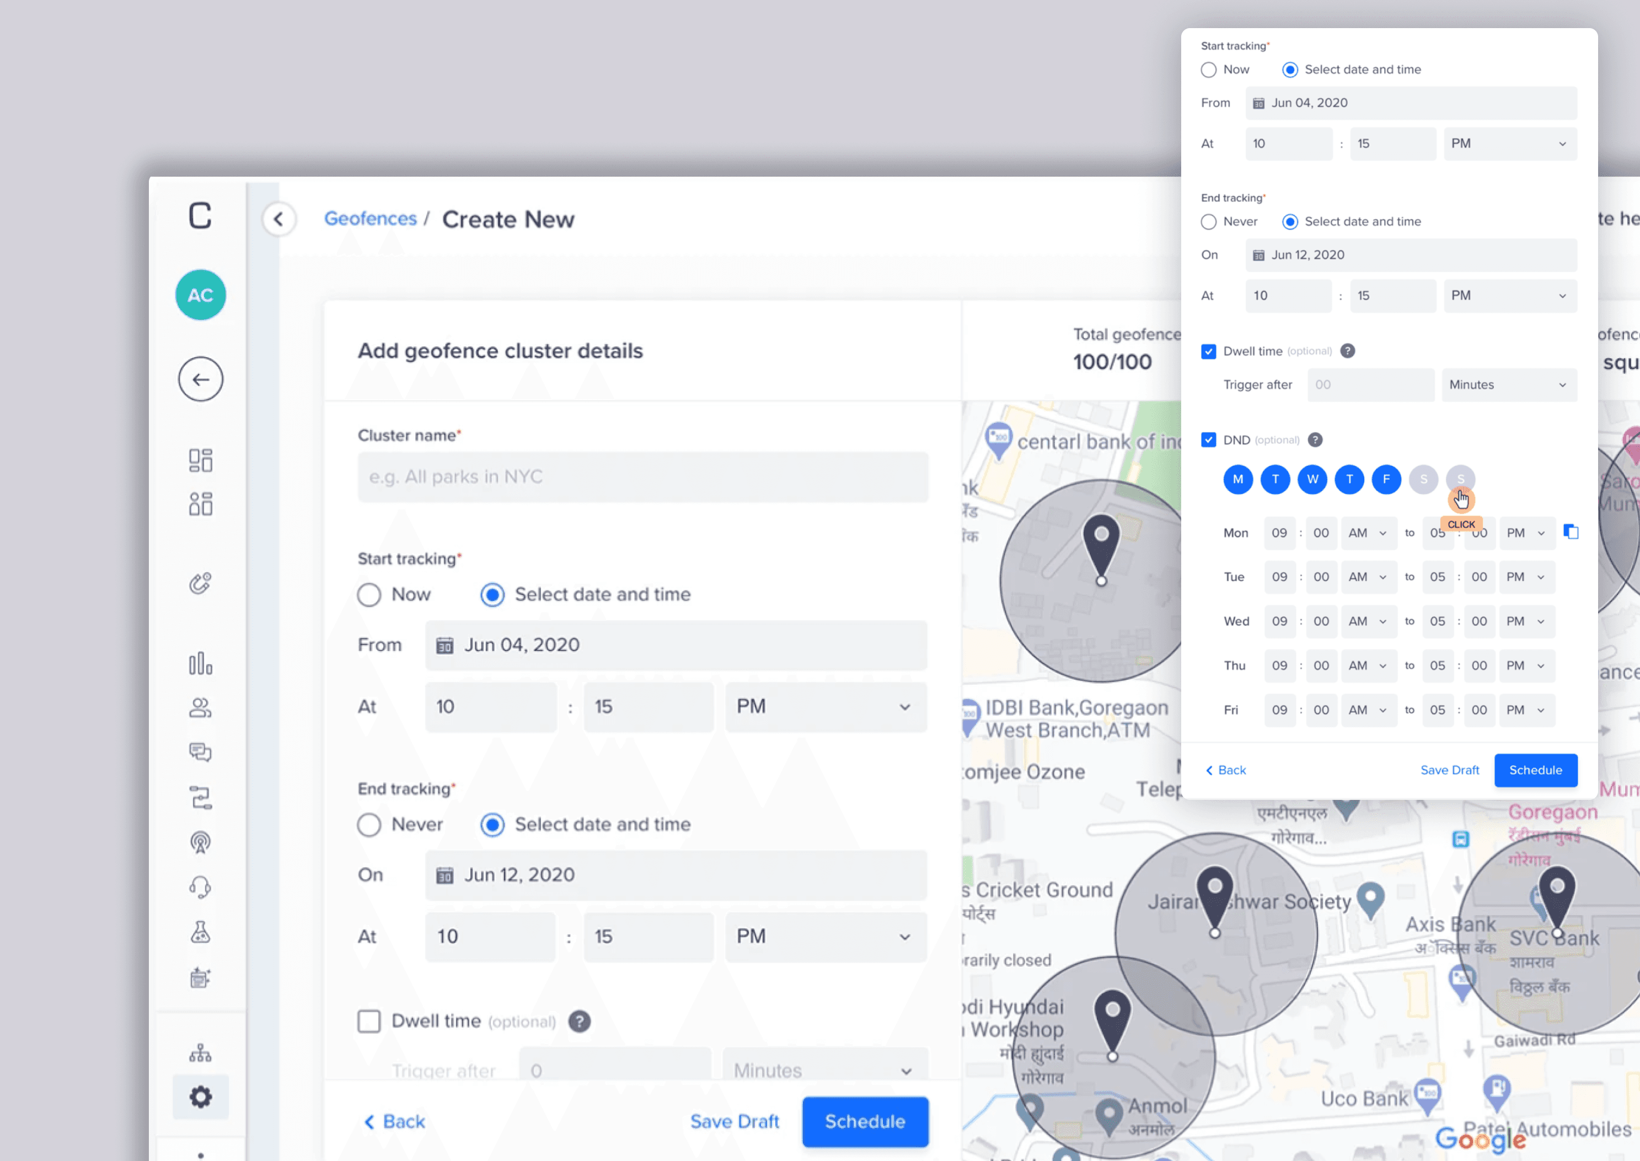Image resolution: width=1640 pixels, height=1161 pixels.
Task: Uncheck the Dwell time checkbox in the popup panel
Action: coord(1208,352)
